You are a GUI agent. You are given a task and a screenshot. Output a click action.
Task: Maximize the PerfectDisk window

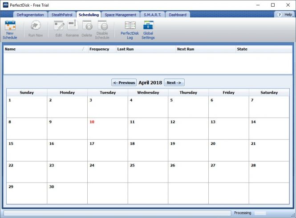[x=273, y=5]
